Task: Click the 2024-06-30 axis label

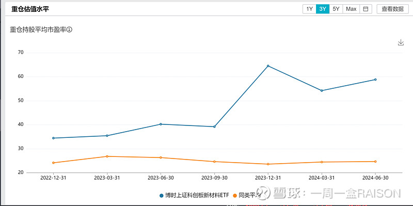Action: (x=375, y=178)
